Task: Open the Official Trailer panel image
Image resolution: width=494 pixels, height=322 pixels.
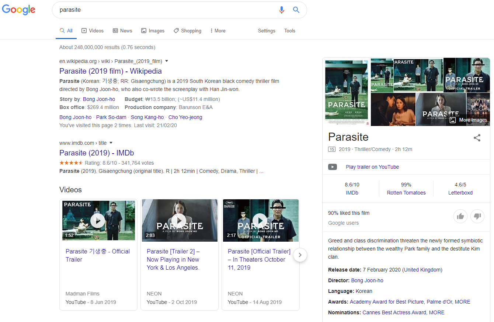Action: click(467, 75)
